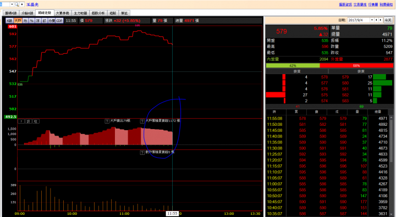The image size is (396, 217).
Task: Click the red 601 upper limit price label
Action: (x=12, y=26)
